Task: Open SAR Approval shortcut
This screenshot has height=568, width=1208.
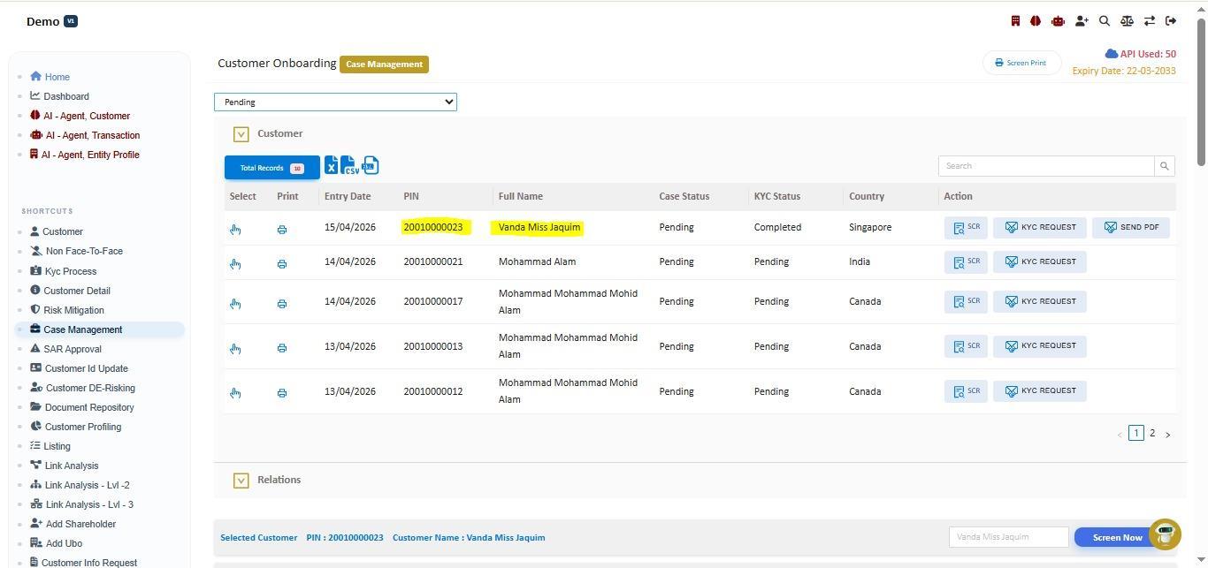Action: [x=65, y=349]
